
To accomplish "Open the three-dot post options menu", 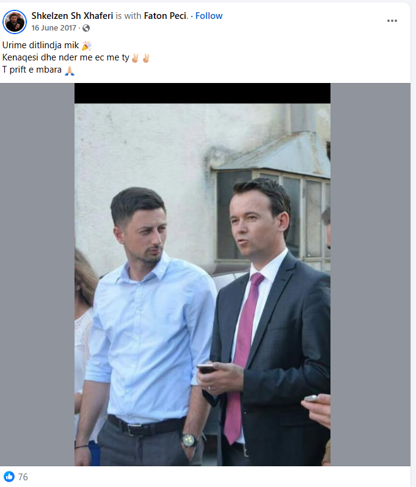I will click(392, 21).
